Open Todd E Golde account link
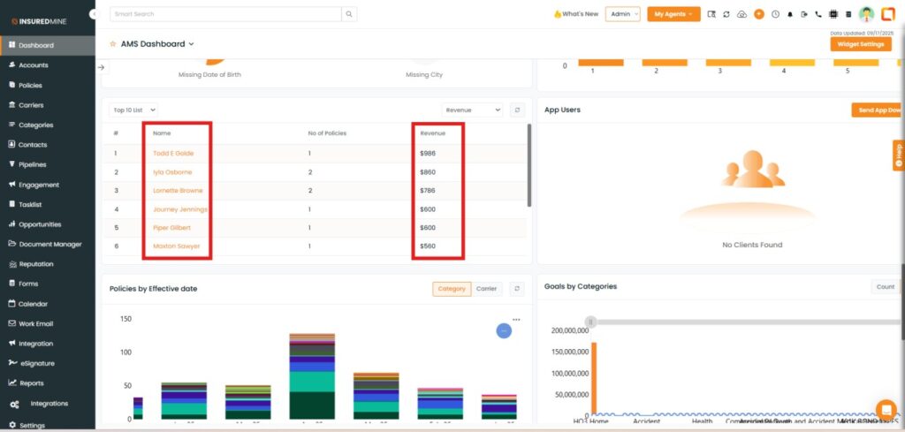Viewport: 905px width, 432px height. [173, 153]
